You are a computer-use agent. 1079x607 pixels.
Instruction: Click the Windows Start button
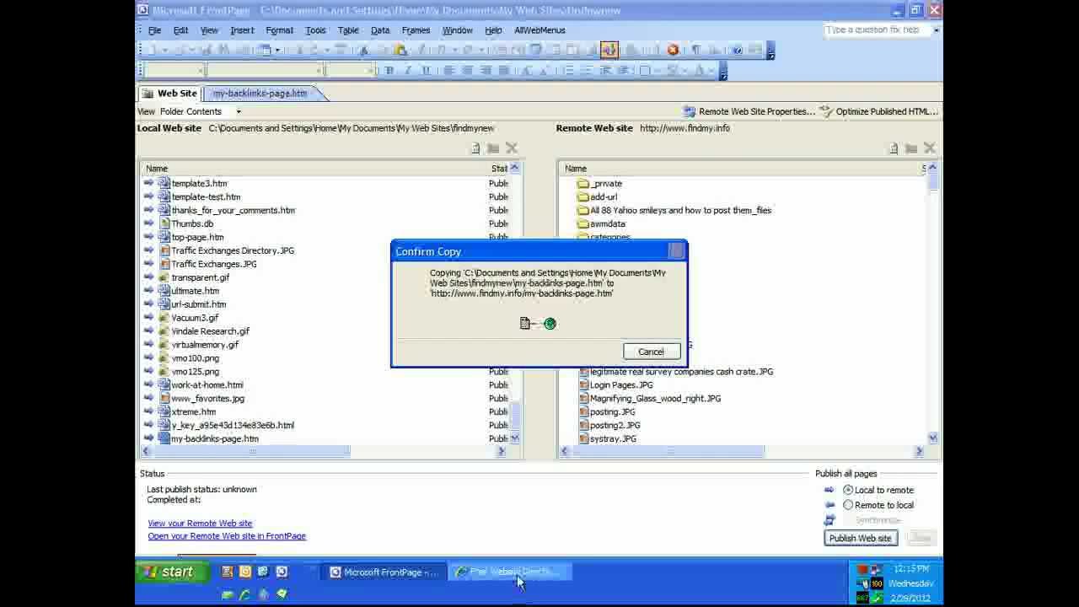pos(172,572)
